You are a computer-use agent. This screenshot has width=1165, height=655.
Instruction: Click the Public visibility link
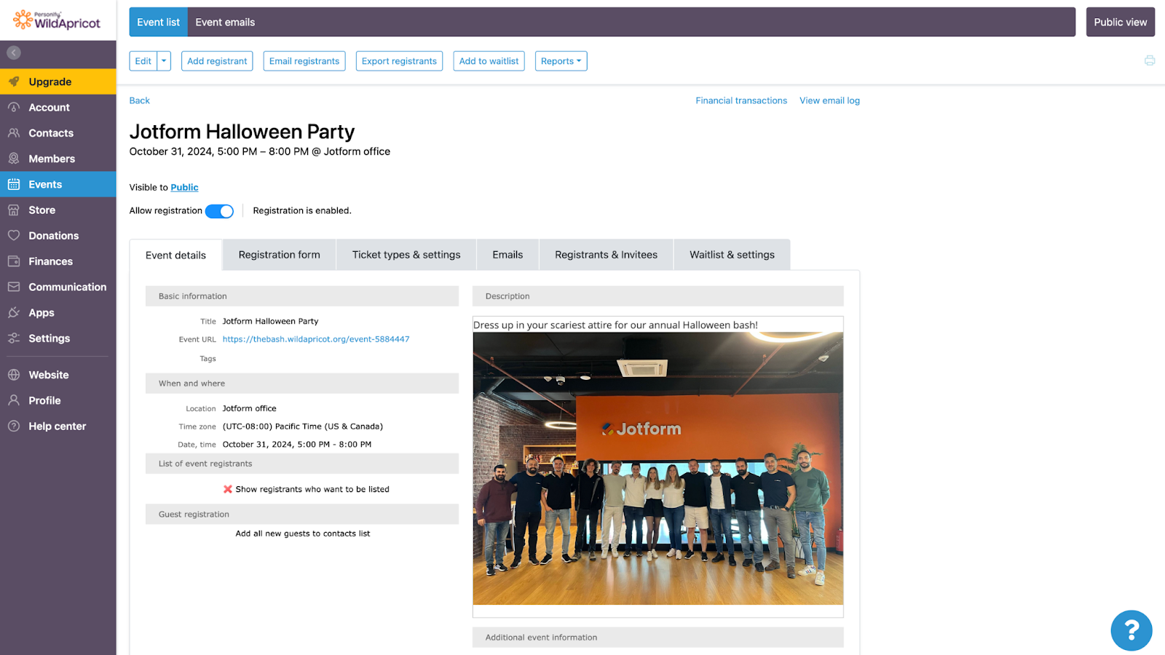[184, 188]
